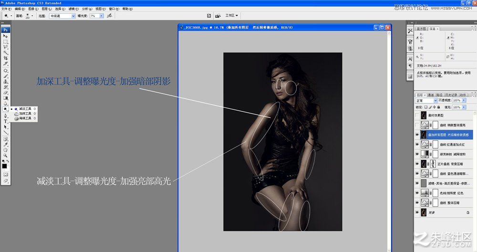Click the Photoshop Ps logo atop toolbox

(x=5, y=30)
